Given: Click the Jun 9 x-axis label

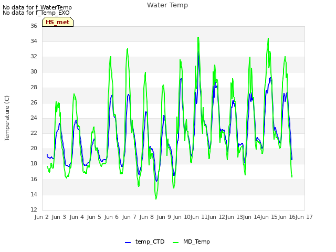Looking at the screenshot, I should pos(164,217).
